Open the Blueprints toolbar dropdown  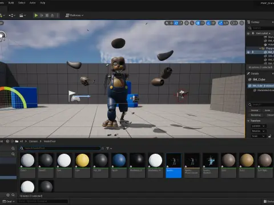click(x=12, y=15)
